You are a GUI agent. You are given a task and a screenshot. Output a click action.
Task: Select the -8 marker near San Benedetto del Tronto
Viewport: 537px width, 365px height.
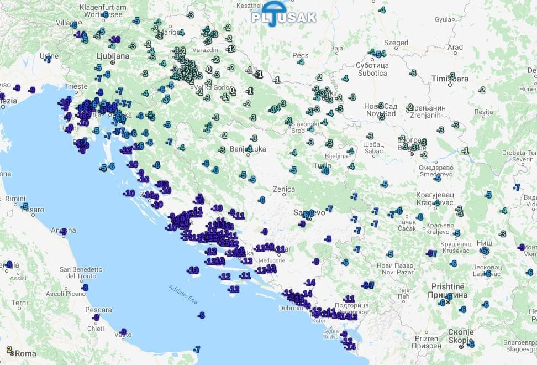pos(85,288)
